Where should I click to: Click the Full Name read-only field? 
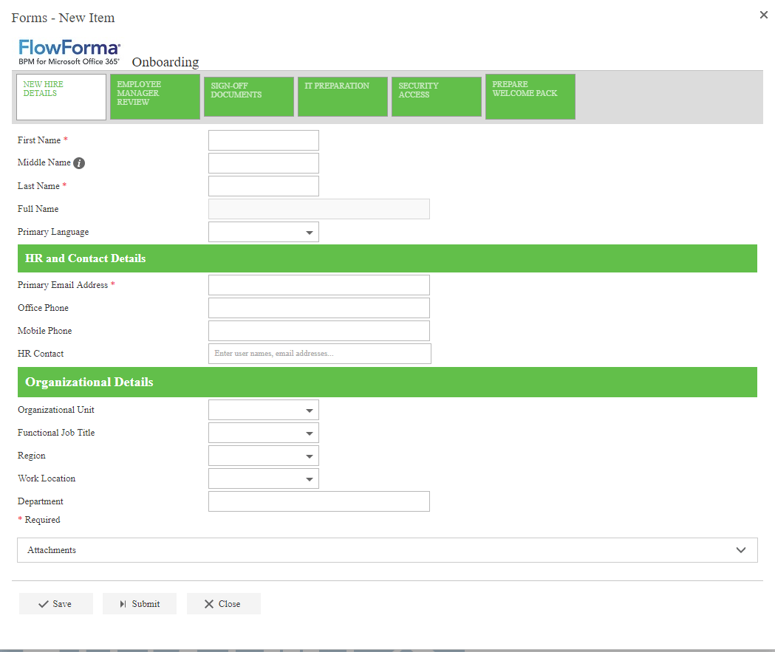coord(319,209)
